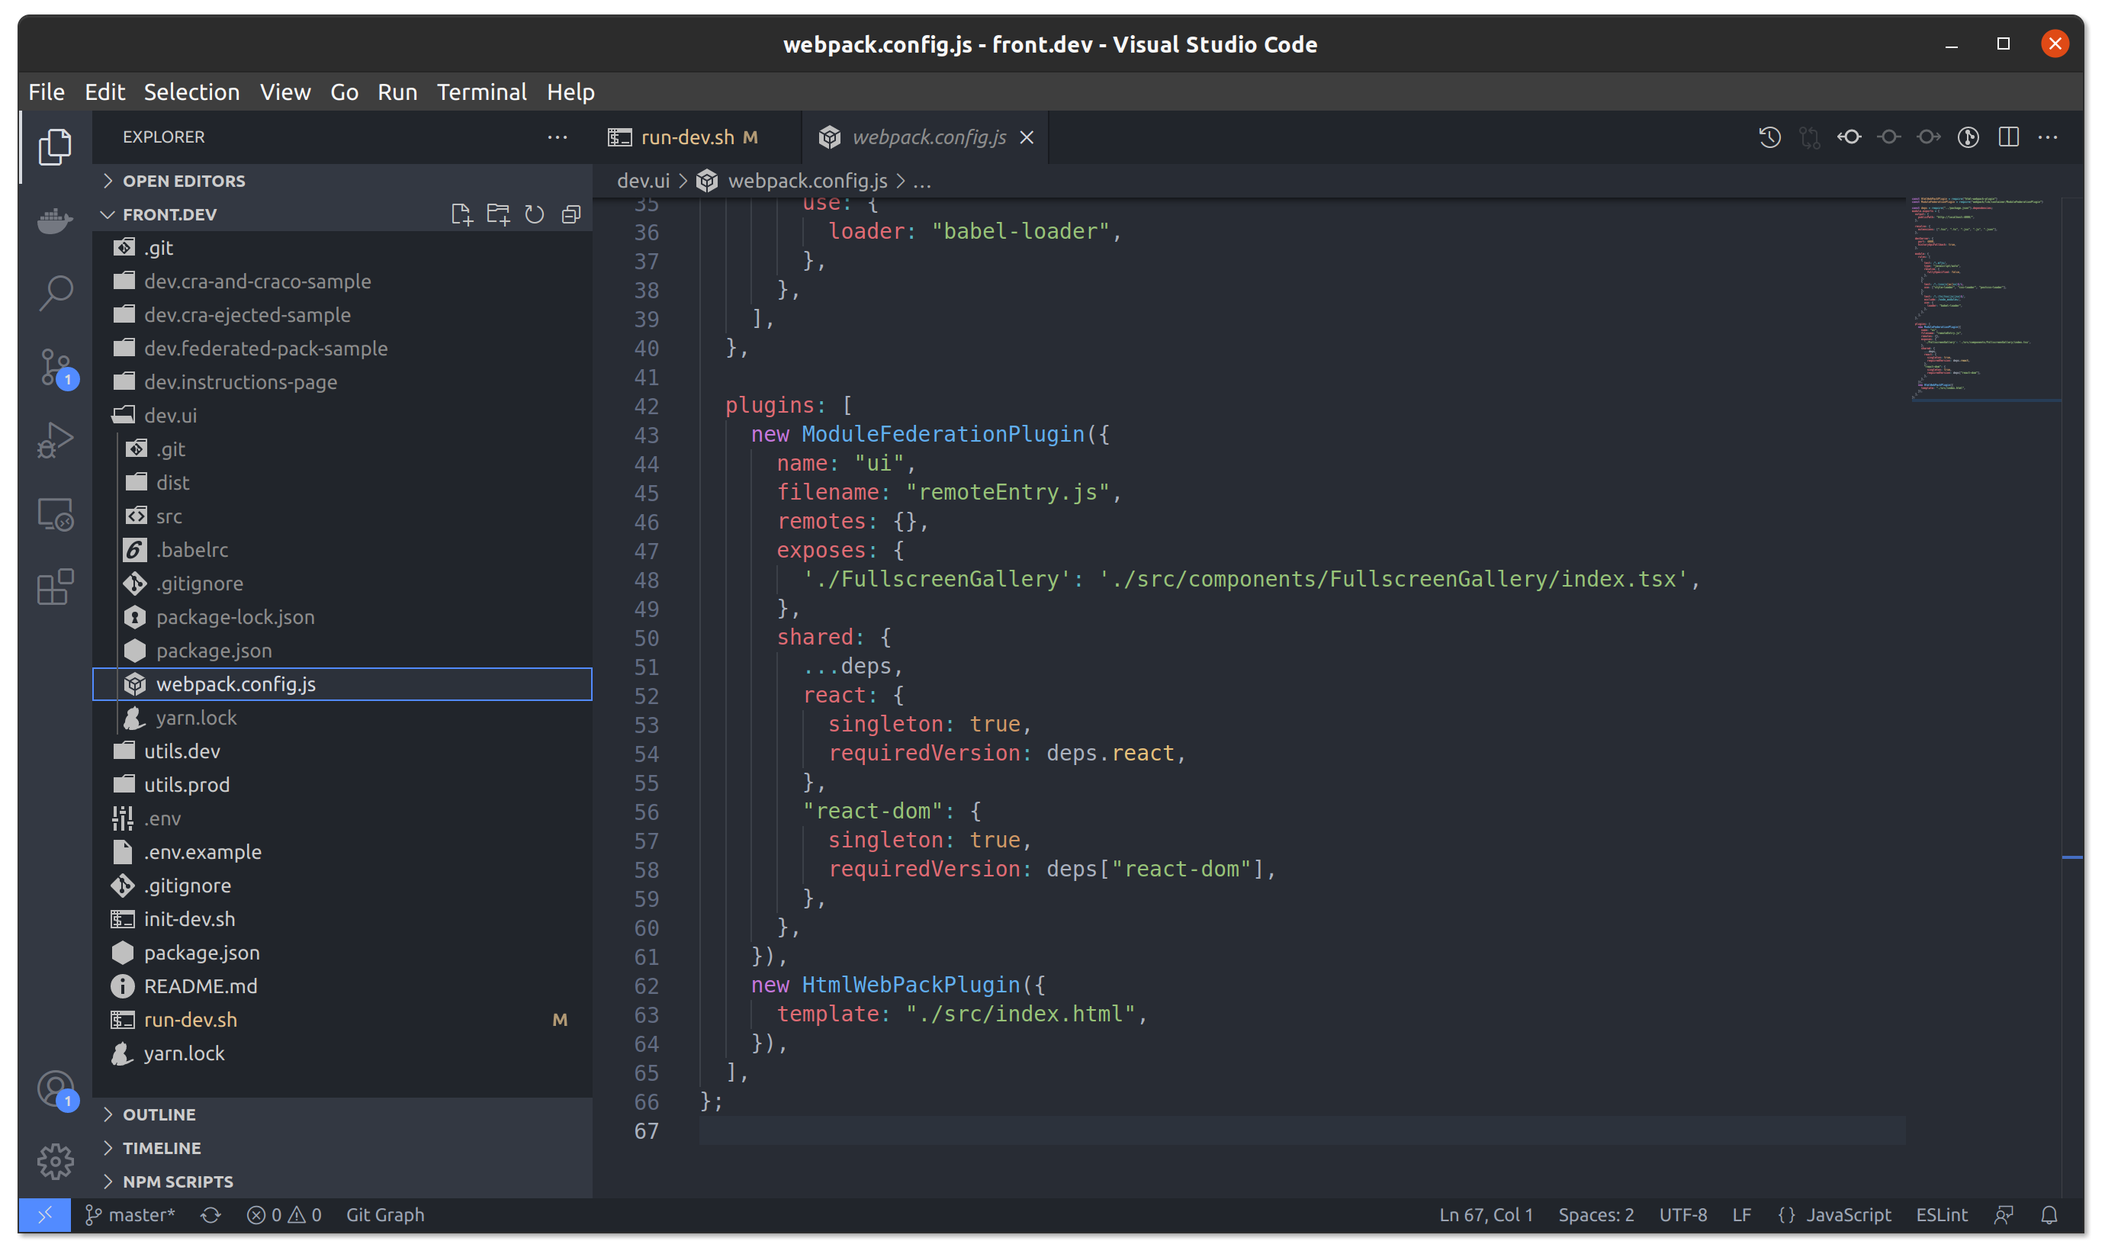The height and width of the screenshot is (1254, 2105).
Task: Click the Git Graph status bar button
Action: (x=385, y=1215)
